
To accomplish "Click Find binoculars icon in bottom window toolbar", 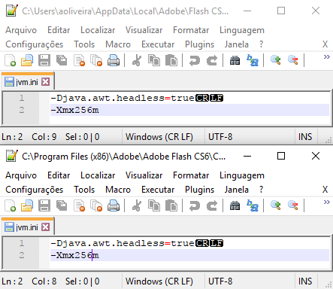I will pyautogui.click(x=235, y=205).
